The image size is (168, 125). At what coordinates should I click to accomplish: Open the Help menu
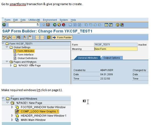[73, 20]
